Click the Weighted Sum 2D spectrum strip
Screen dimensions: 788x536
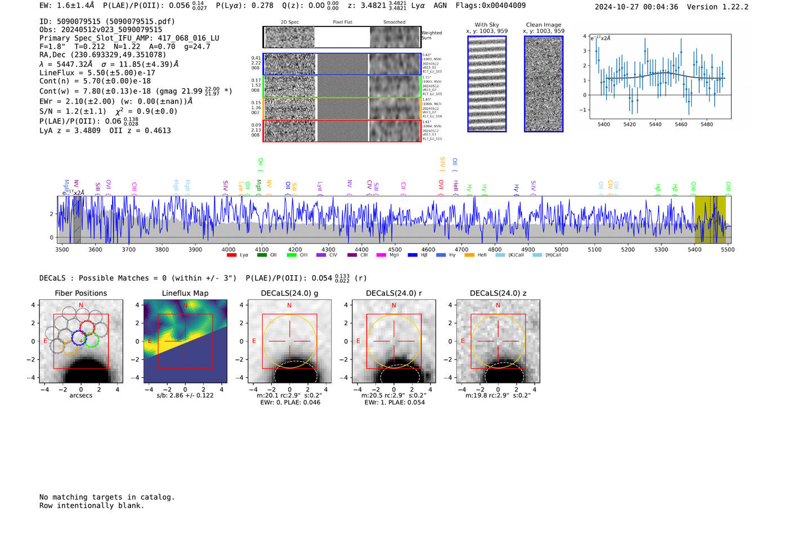[342, 37]
